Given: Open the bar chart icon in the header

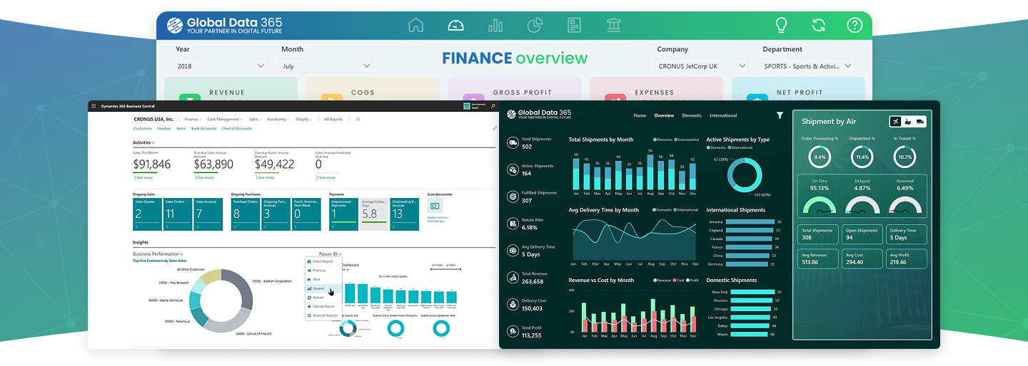Looking at the screenshot, I should coord(495,26).
